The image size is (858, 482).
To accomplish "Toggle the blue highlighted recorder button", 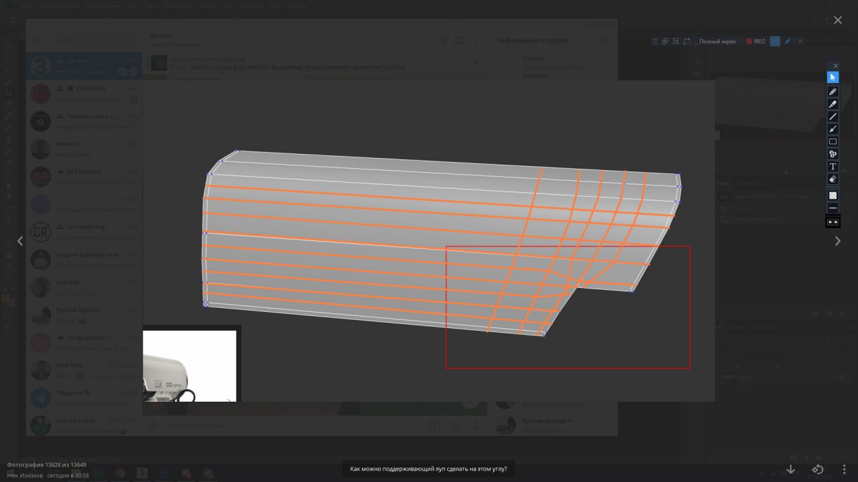I will click(775, 42).
